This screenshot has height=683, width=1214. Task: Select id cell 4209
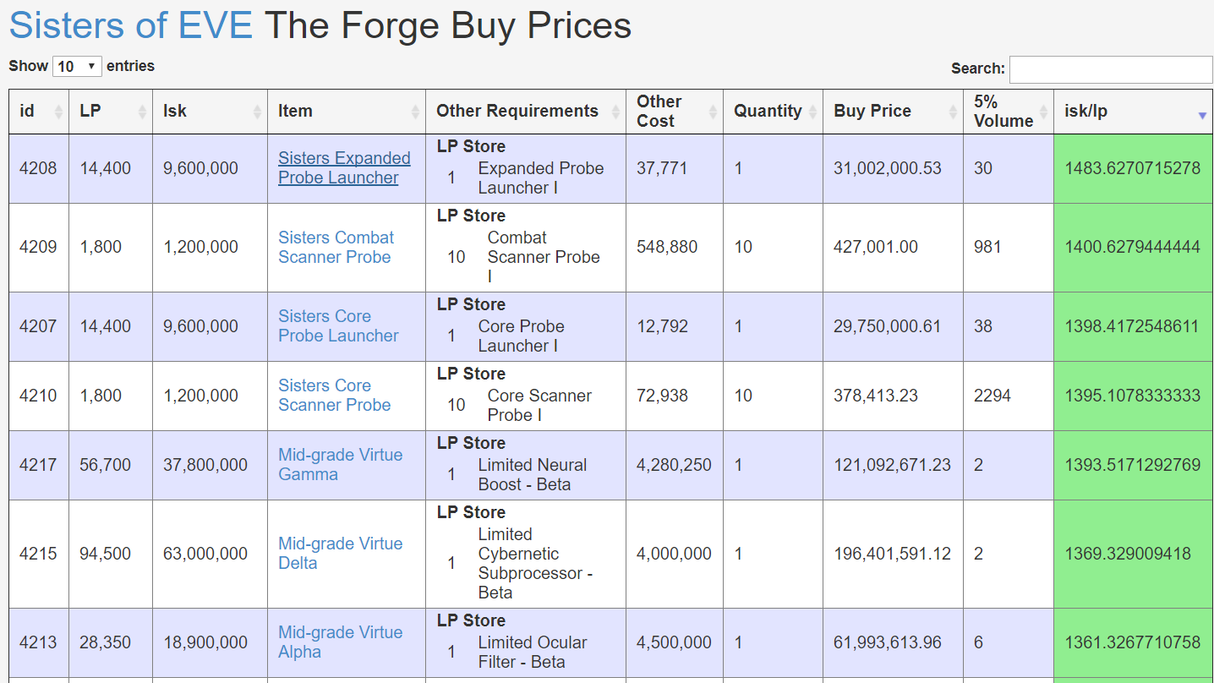click(x=38, y=247)
